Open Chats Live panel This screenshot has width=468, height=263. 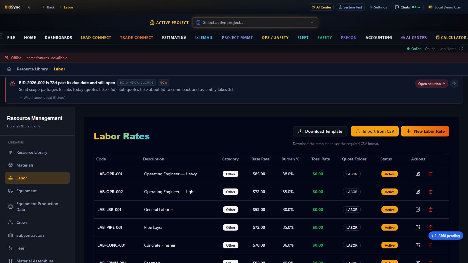click(x=407, y=7)
